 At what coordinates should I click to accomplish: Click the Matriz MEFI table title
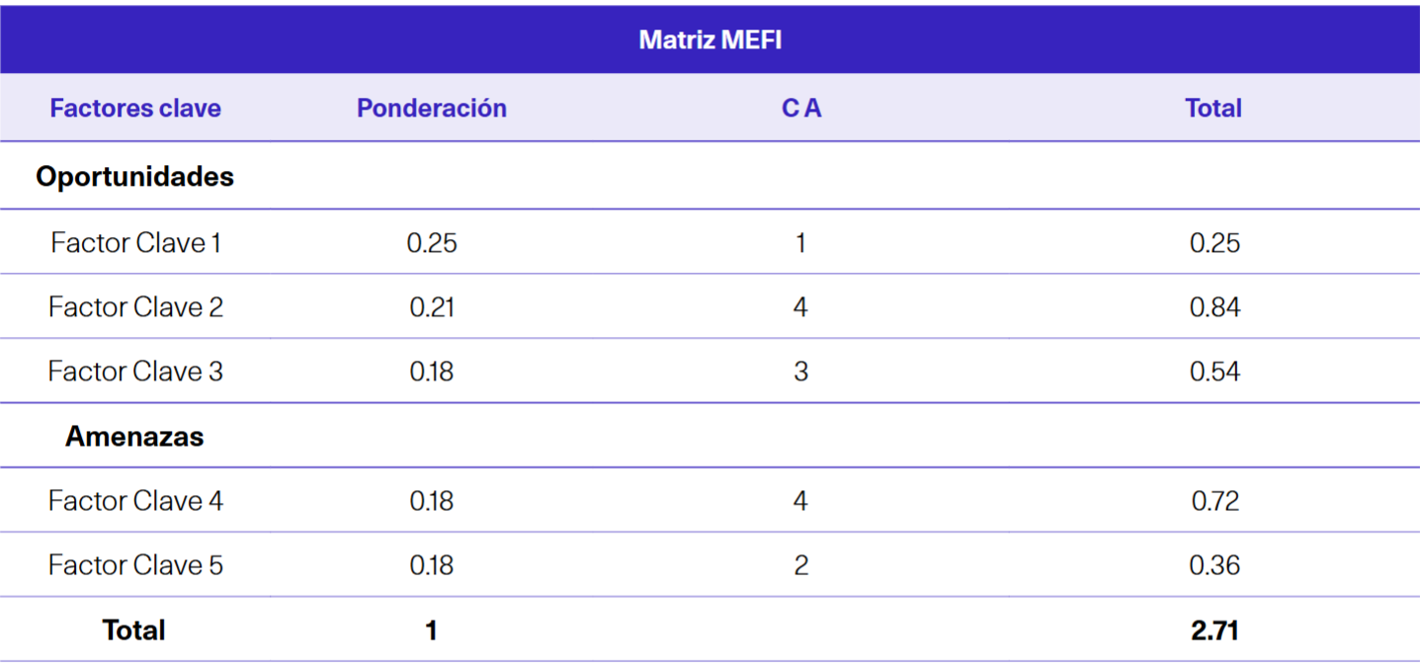pos(710,41)
